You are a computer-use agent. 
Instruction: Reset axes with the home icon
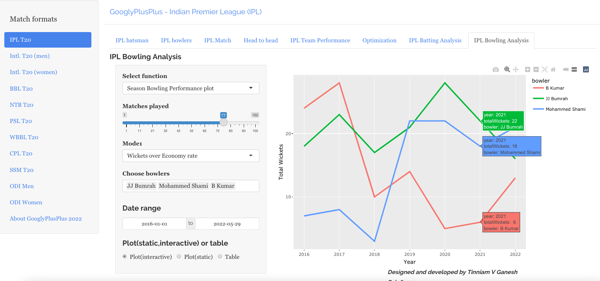point(553,69)
